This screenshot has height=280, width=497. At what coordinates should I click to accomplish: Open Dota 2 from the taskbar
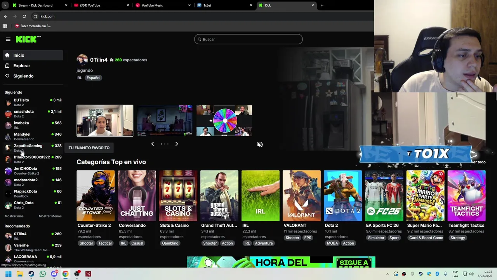coord(88,274)
